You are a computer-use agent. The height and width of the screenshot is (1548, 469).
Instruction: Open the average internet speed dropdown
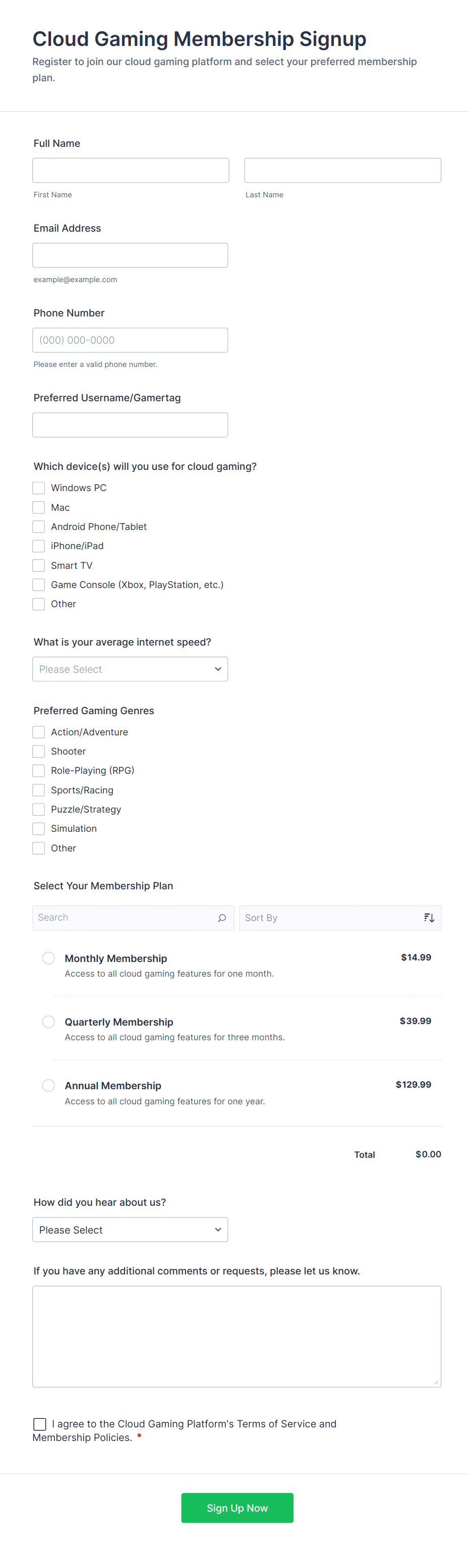[x=130, y=669]
